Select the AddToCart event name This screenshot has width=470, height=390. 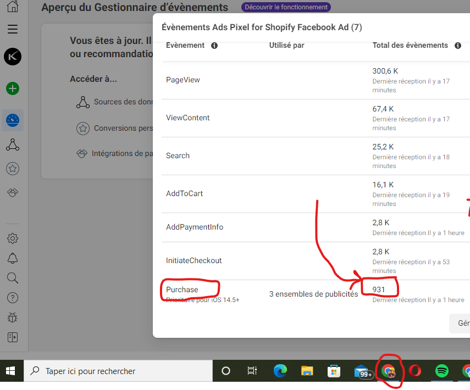pyautogui.click(x=184, y=193)
